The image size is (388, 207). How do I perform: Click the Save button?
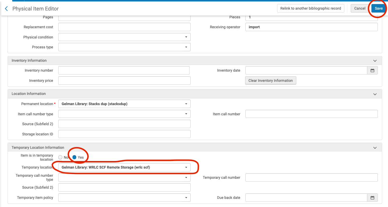(378, 8)
